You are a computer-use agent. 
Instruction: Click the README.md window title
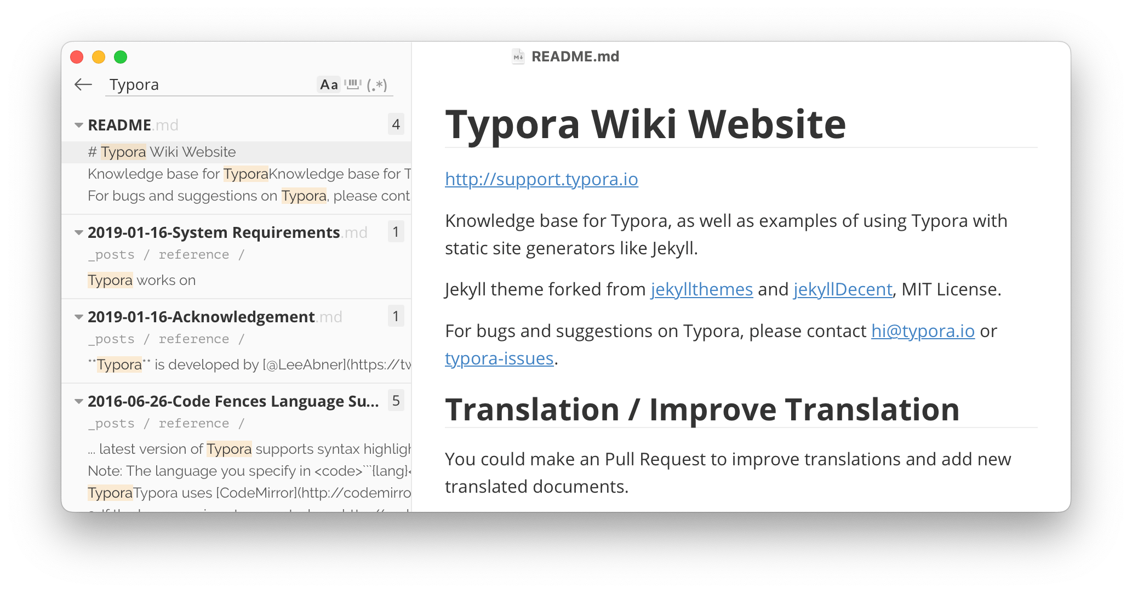575,56
